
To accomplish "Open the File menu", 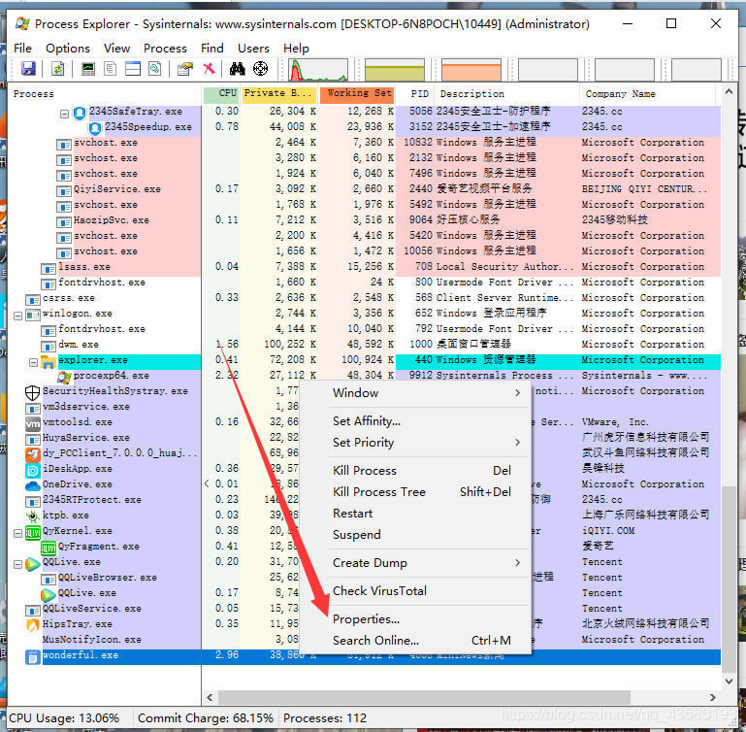I will click(x=22, y=49).
